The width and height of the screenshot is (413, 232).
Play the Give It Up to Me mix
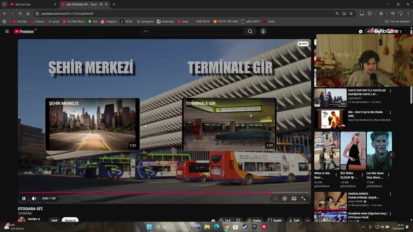click(330, 119)
